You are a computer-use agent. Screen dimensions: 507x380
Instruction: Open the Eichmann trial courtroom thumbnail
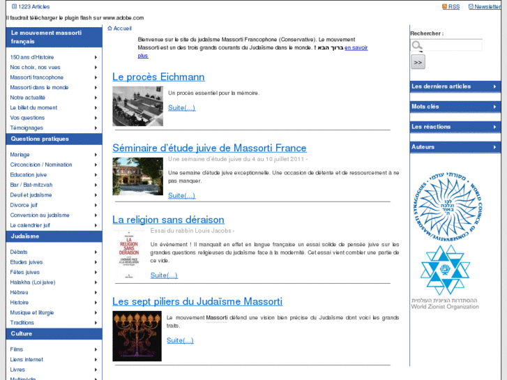pyautogui.click(x=138, y=106)
